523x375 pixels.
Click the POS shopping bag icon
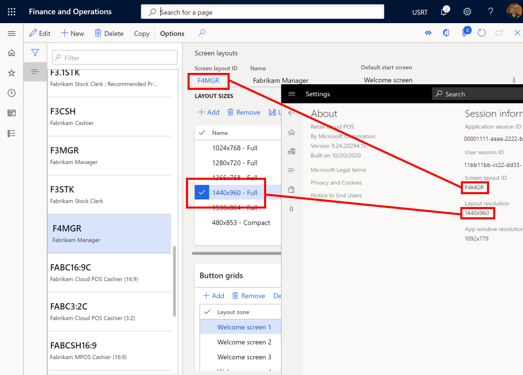click(291, 190)
